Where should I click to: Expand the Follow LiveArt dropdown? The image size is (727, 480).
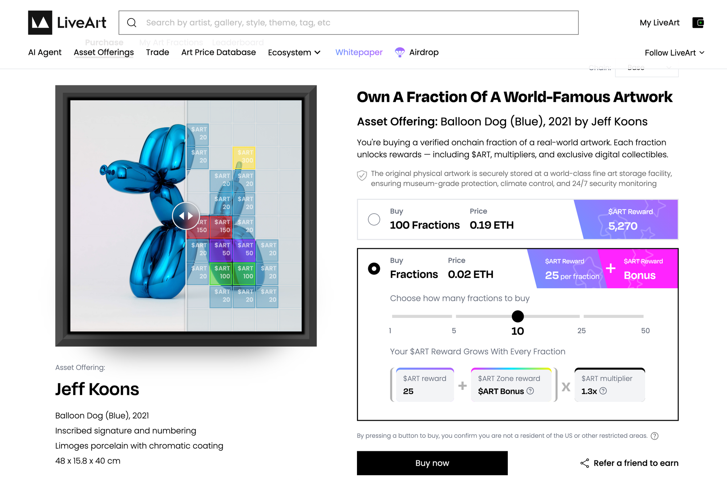pos(675,53)
